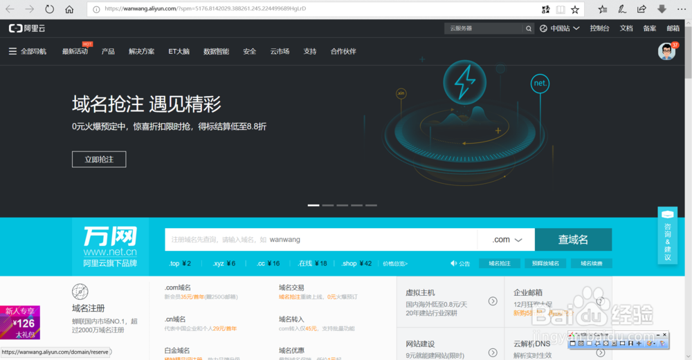The height and width of the screenshot is (360, 692).
Task: Open the 合作伙伴 menu
Action: click(x=343, y=52)
